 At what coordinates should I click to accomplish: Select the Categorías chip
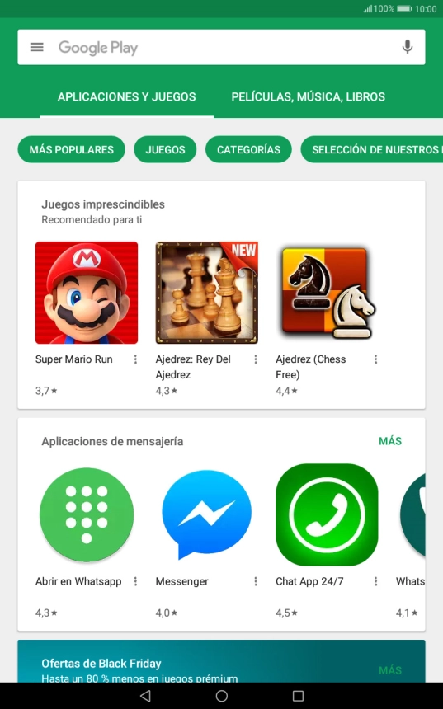(x=248, y=149)
